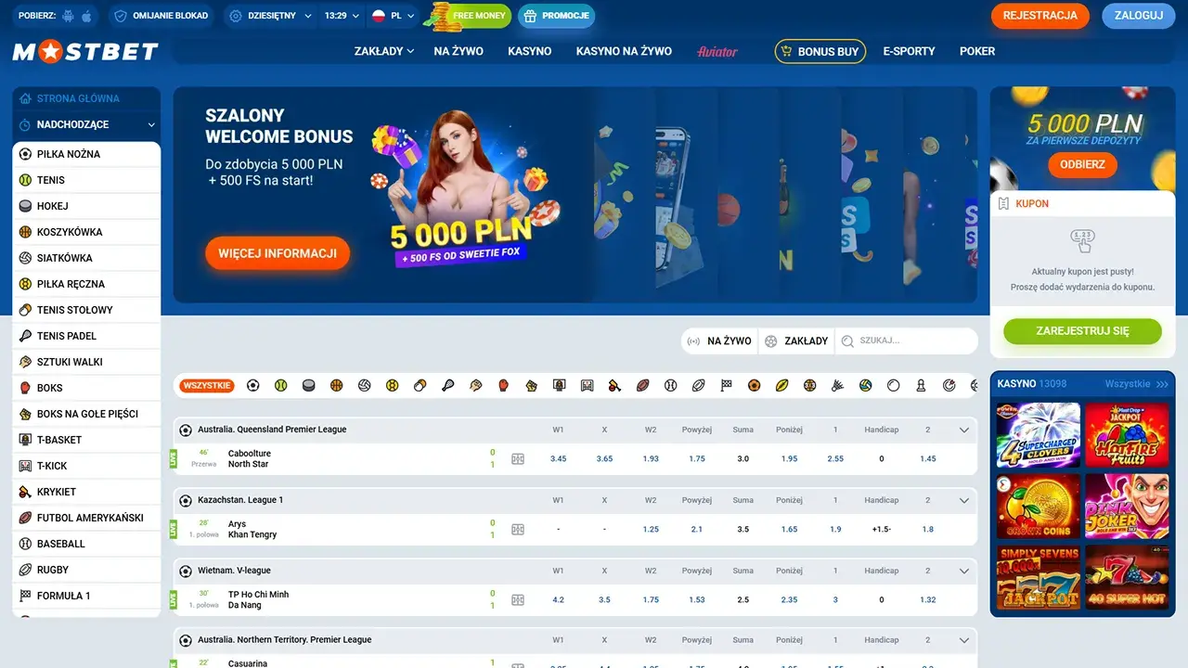
Task: Toggle the Na Żywo live filter
Action: coord(719,341)
